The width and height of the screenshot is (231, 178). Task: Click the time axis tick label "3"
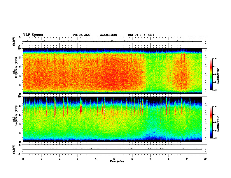pos(78,159)
